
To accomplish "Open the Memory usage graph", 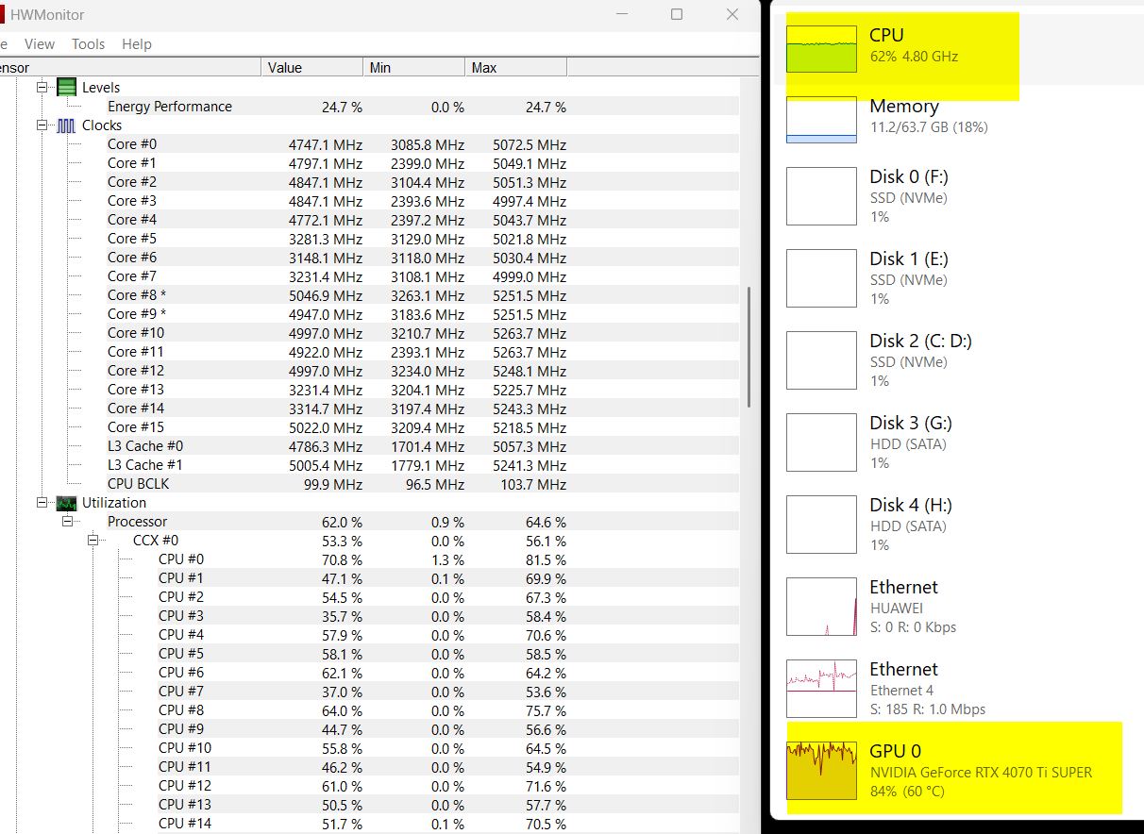I will click(x=821, y=120).
